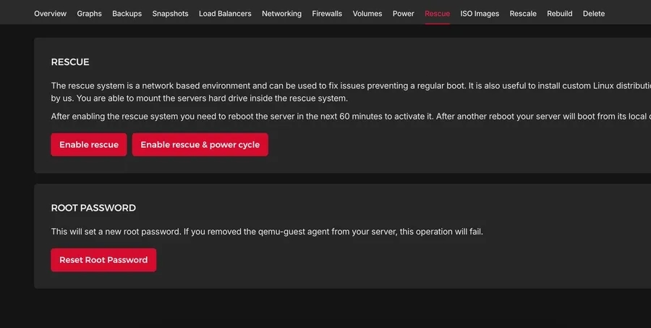651x328 pixels.
Task: View the Volumes tab
Action: point(367,14)
